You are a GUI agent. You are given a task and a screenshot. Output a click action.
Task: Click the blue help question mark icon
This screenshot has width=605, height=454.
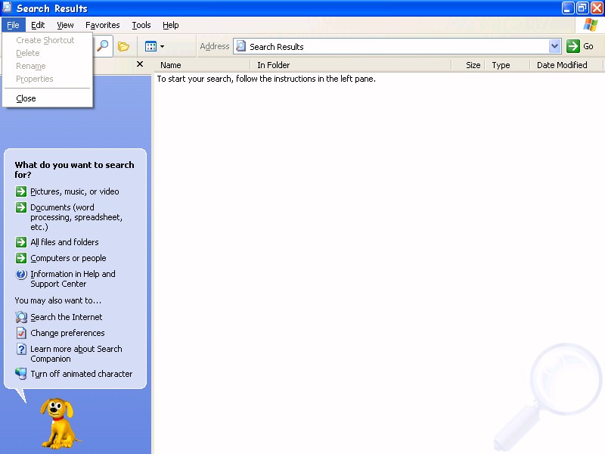pos(21,274)
